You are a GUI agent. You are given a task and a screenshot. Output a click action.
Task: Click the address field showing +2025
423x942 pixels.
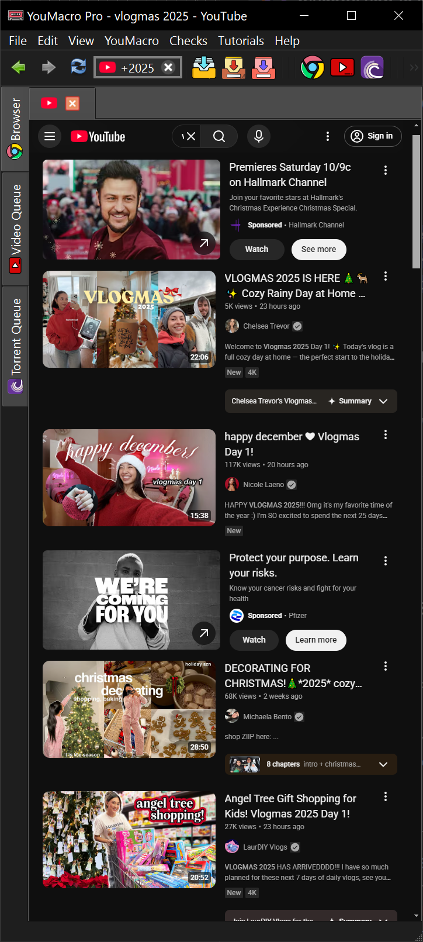click(x=137, y=67)
